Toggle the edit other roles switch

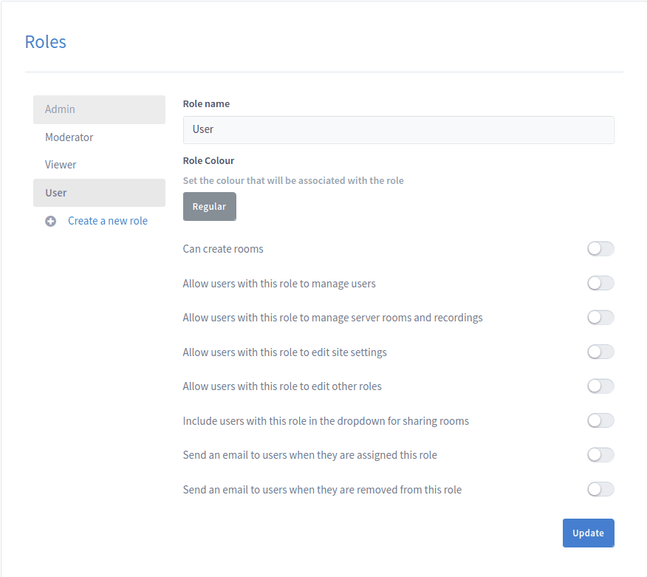pos(600,386)
